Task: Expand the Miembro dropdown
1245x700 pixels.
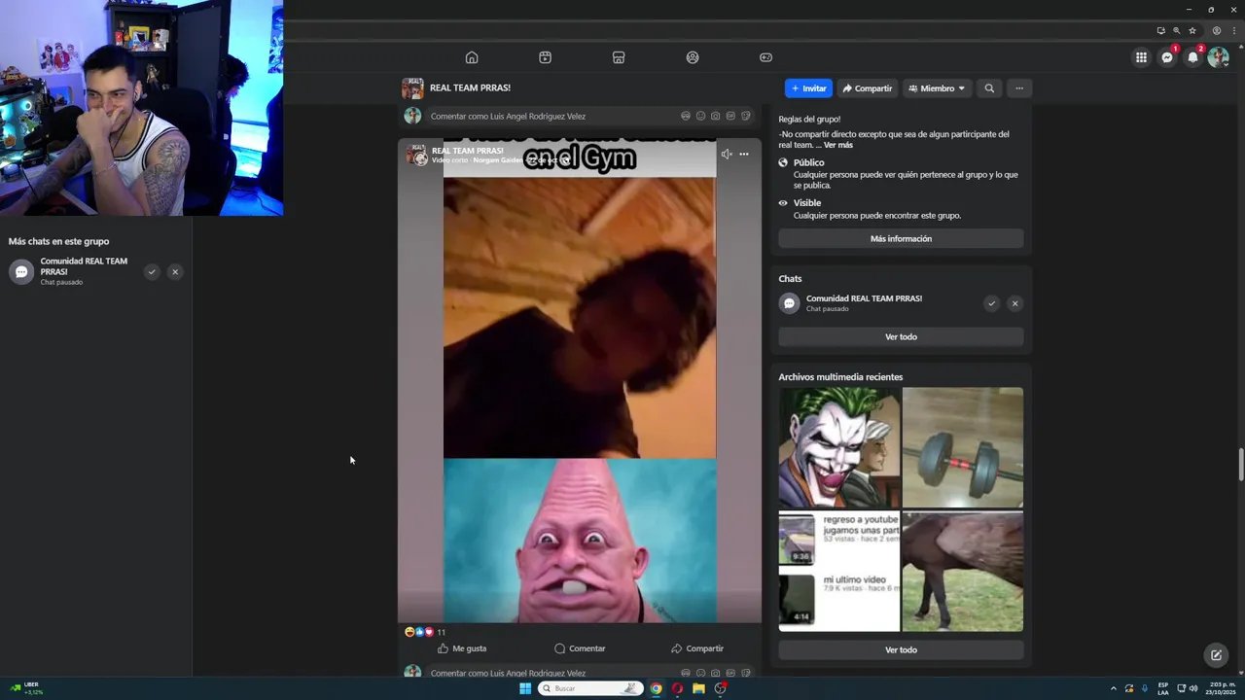Action: tap(937, 88)
